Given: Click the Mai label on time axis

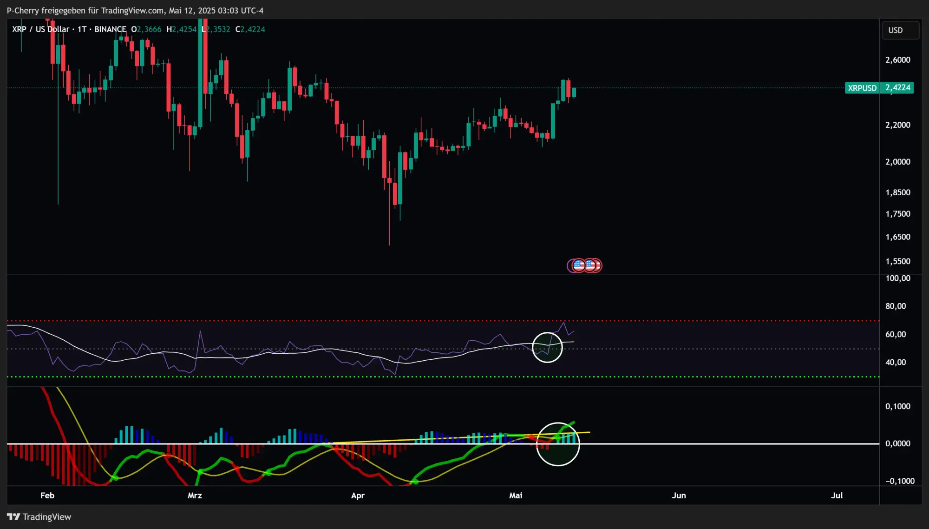Looking at the screenshot, I should click(x=516, y=496).
